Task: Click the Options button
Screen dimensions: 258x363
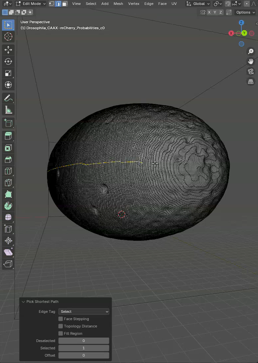Action: point(245,12)
